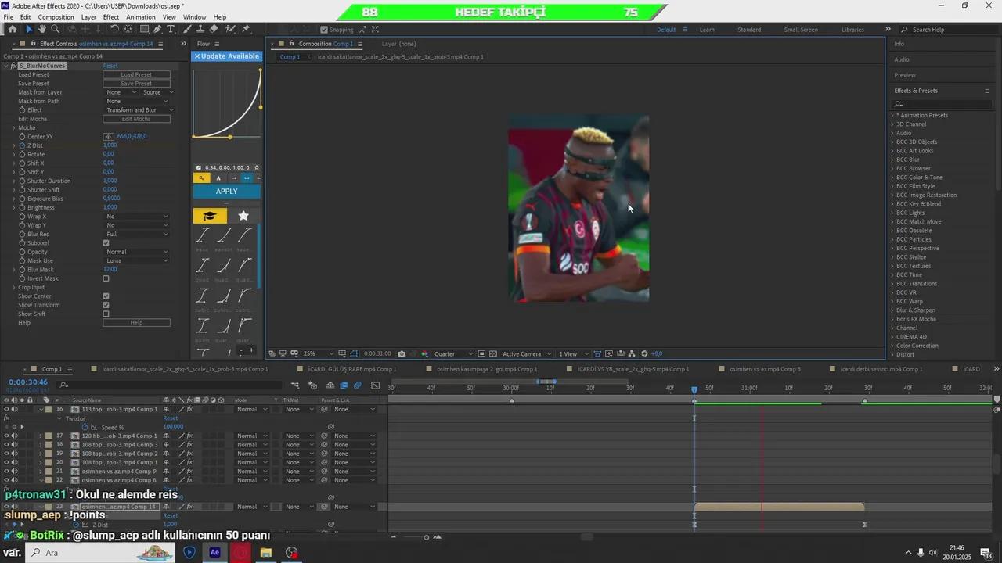Open the Graph Editor in the timeline
1002x563 pixels.
[x=375, y=385]
